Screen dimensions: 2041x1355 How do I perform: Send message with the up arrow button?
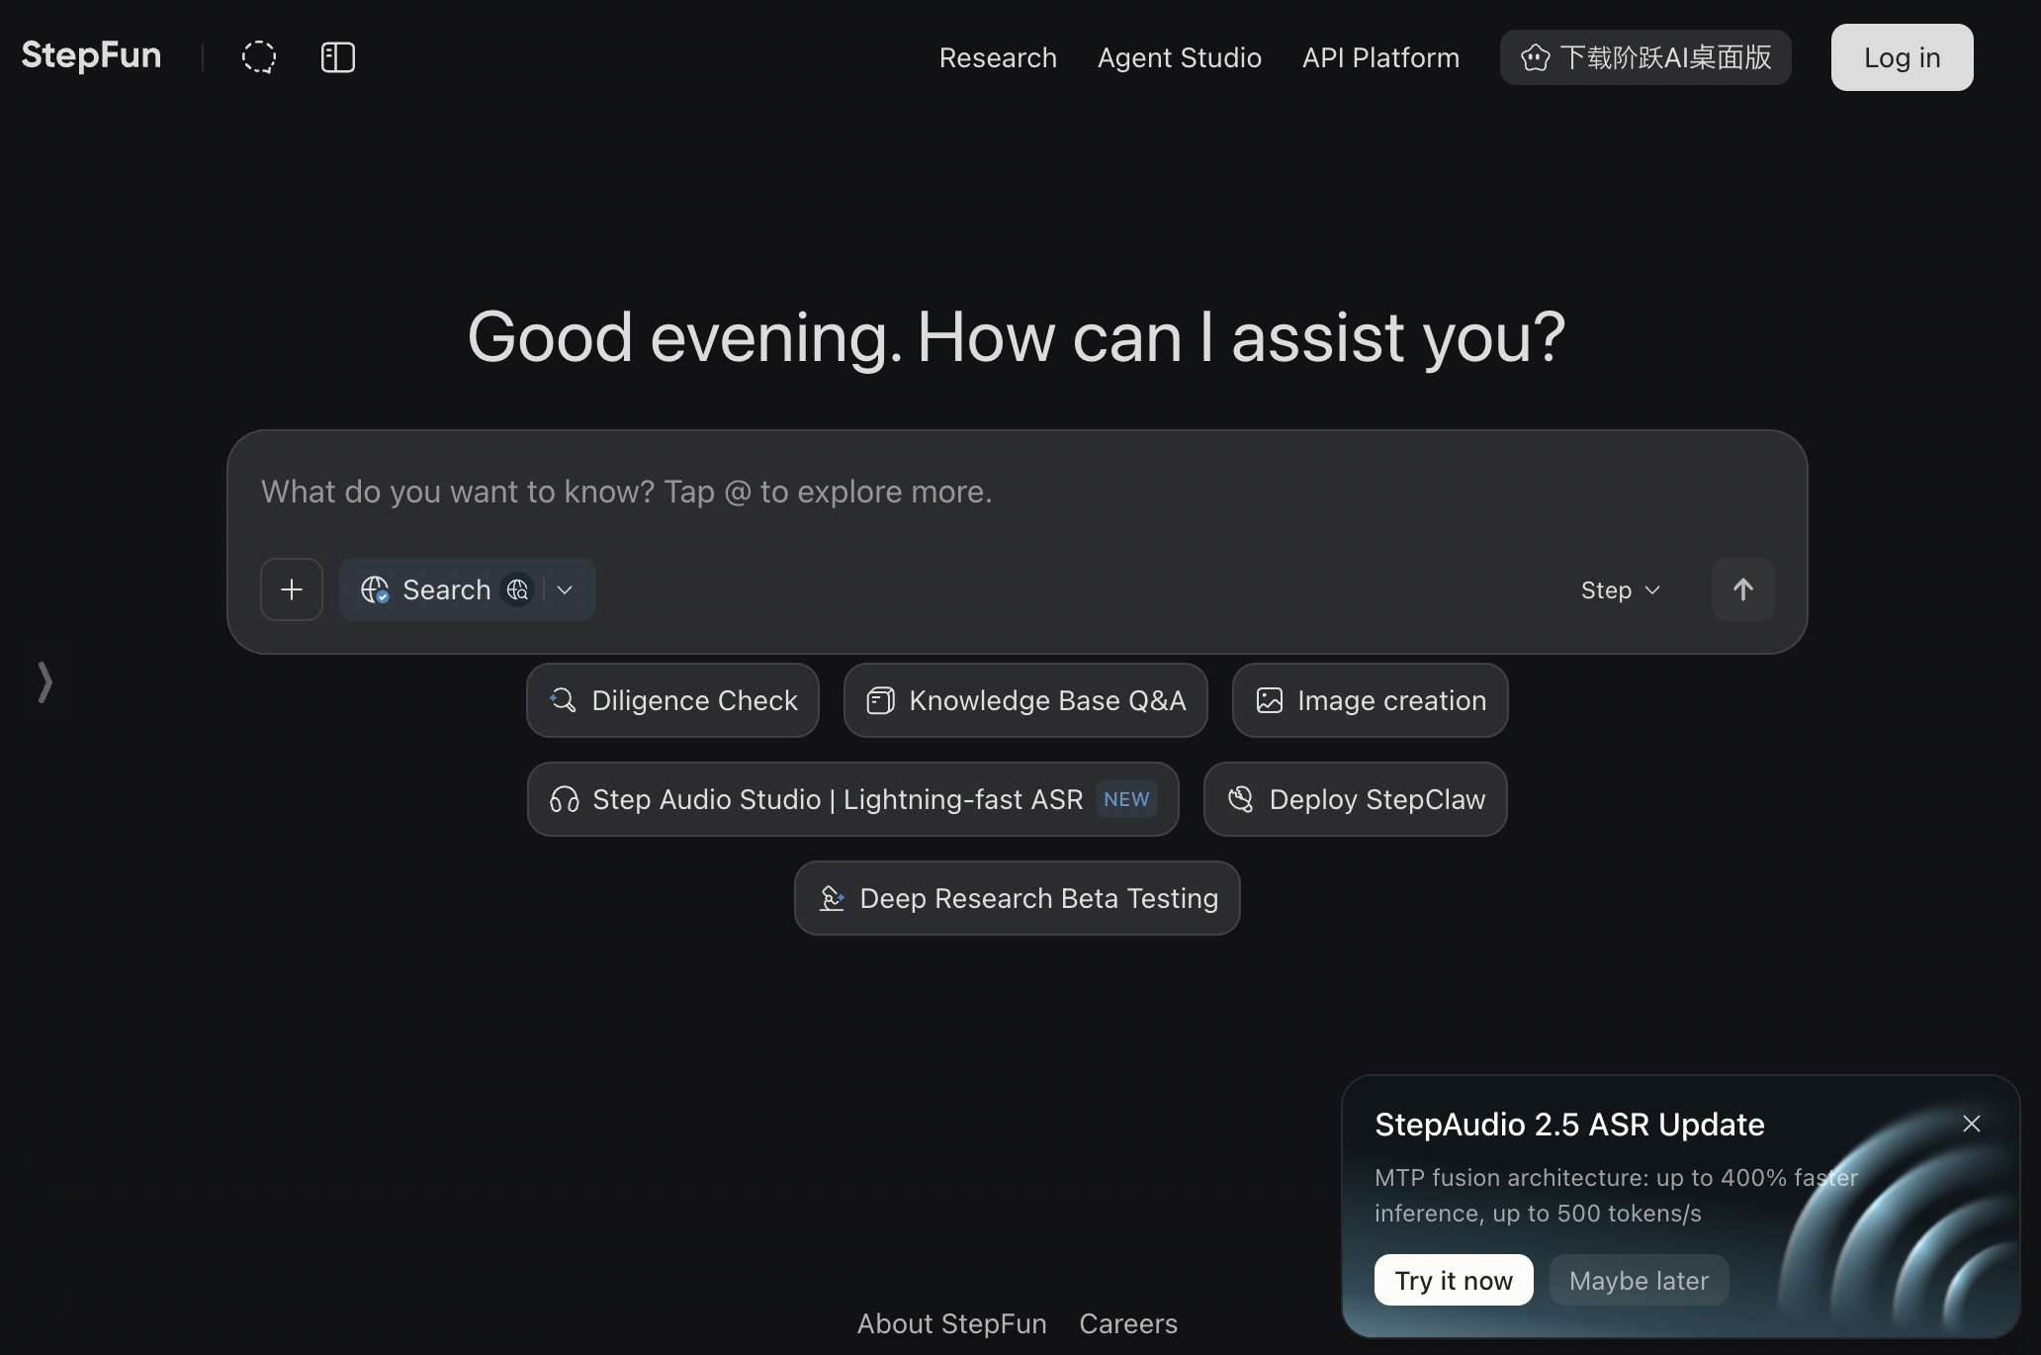pos(1743,589)
